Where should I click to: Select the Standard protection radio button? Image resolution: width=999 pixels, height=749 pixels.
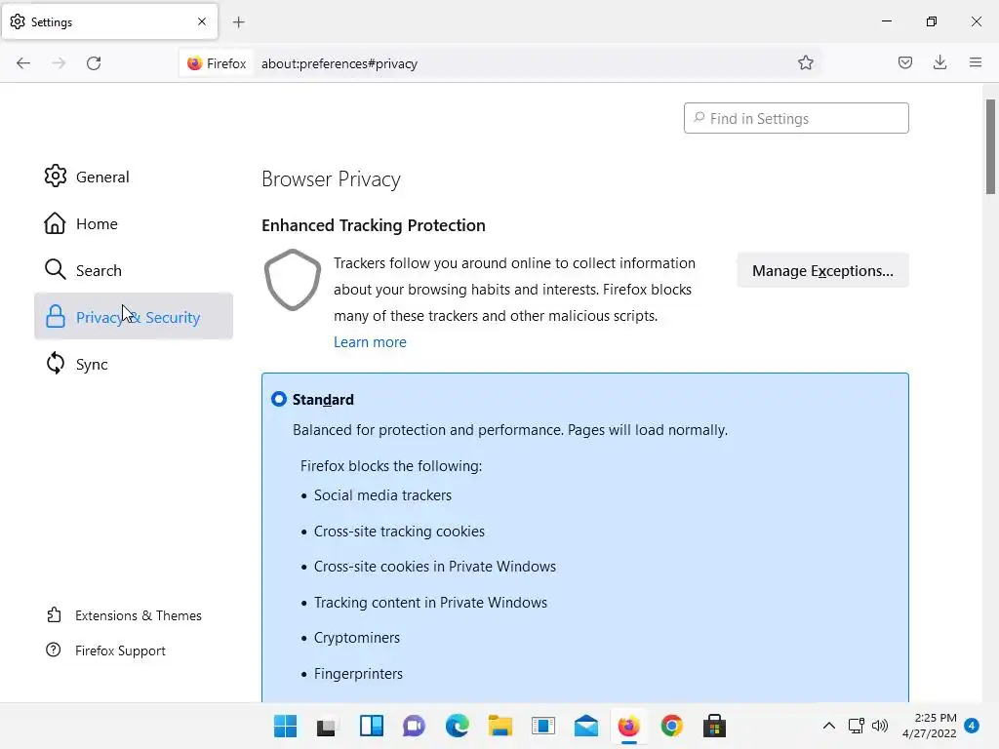[x=278, y=399]
